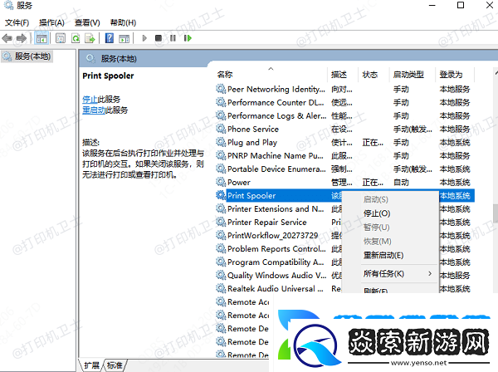Click gear icon of Power service row

221,182
